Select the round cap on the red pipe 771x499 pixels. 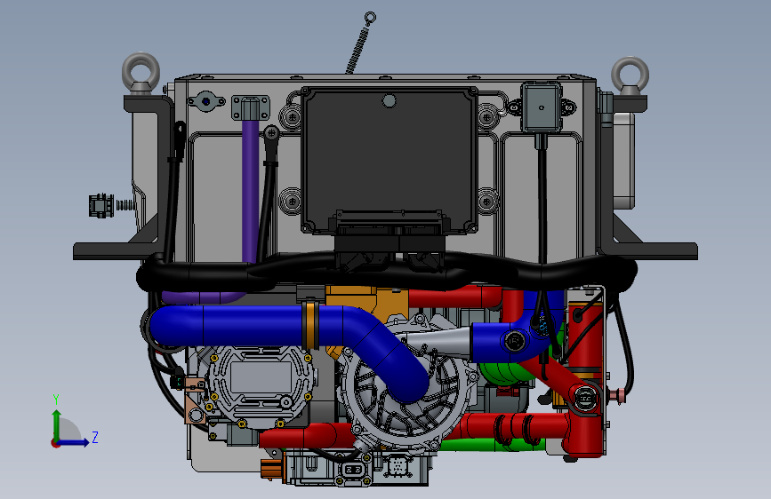(585, 398)
